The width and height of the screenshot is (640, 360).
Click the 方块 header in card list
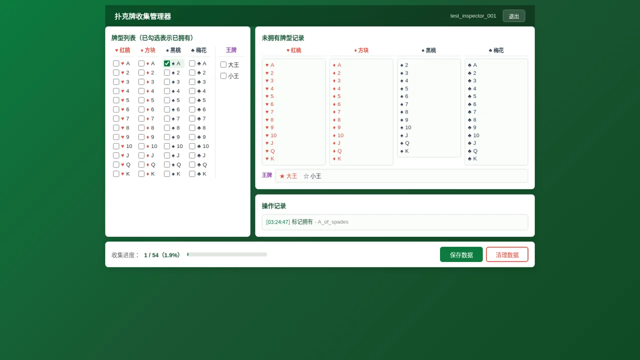coord(148,50)
